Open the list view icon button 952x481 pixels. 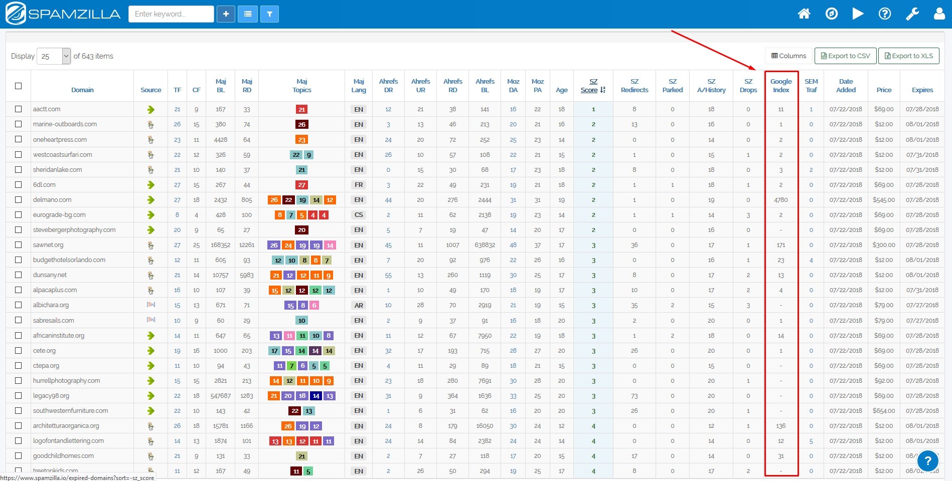pos(248,14)
